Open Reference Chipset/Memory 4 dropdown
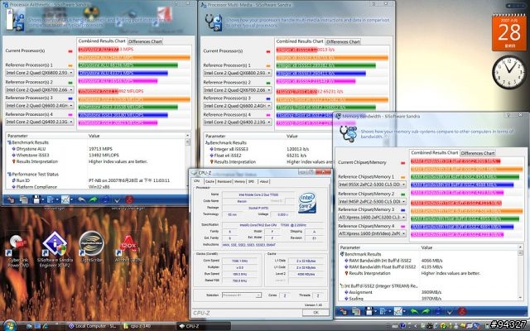Screen dimensions: 530x331 pos(372,233)
